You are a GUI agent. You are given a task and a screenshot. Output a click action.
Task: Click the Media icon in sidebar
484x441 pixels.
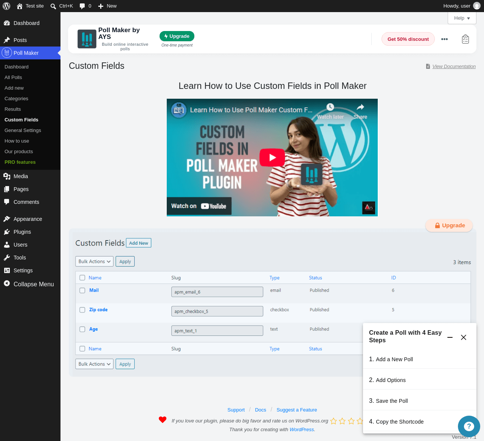coord(7,176)
